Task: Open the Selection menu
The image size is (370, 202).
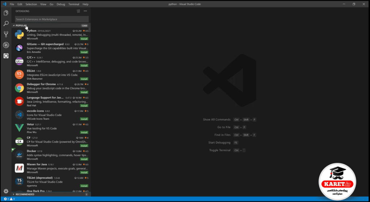Action: click(31, 4)
